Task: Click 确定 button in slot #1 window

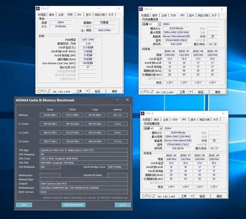Action: pos(218,92)
